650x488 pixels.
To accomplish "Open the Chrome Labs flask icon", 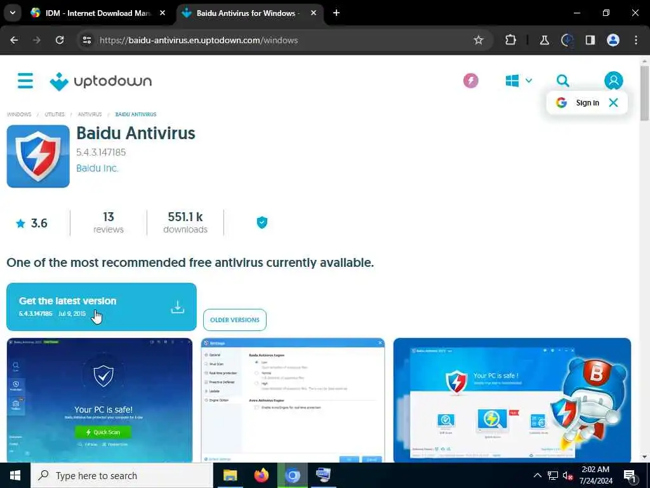I will pyautogui.click(x=544, y=40).
